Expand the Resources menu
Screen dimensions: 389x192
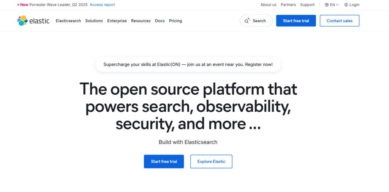141,21
